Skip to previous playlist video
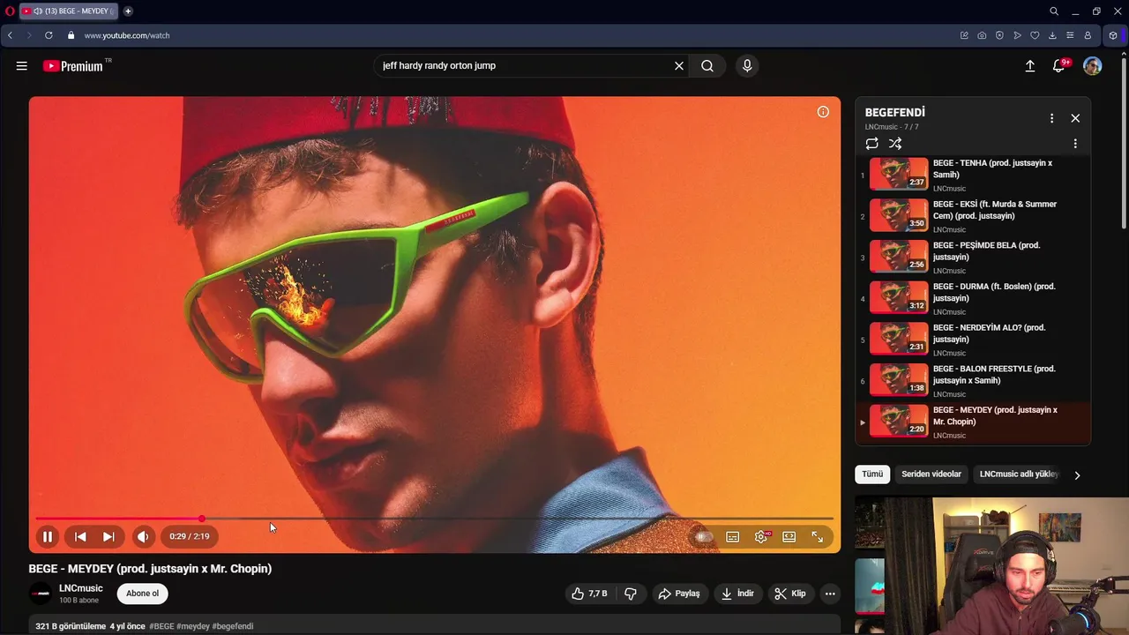Viewport: 1129px width, 635px height. pyautogui.click(x=80, y=536)
